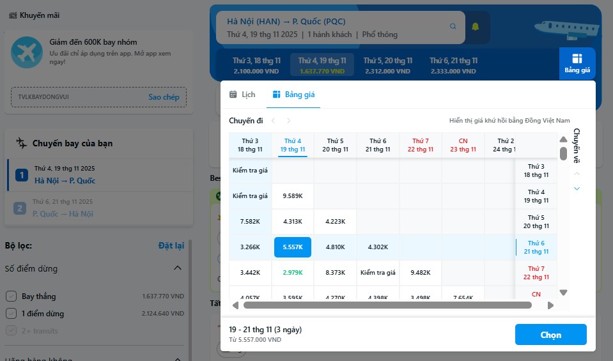This screenshot has width=613, height=361.
Task: Select date tab Thứ 6, 21 thg 11
Action: click(x=453, y=65)
